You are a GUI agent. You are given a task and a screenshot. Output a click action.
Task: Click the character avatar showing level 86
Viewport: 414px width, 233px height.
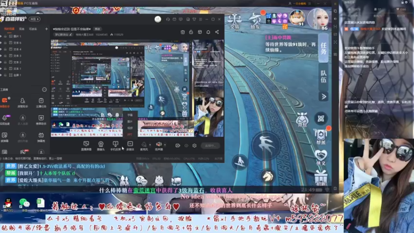coord(318,19)
